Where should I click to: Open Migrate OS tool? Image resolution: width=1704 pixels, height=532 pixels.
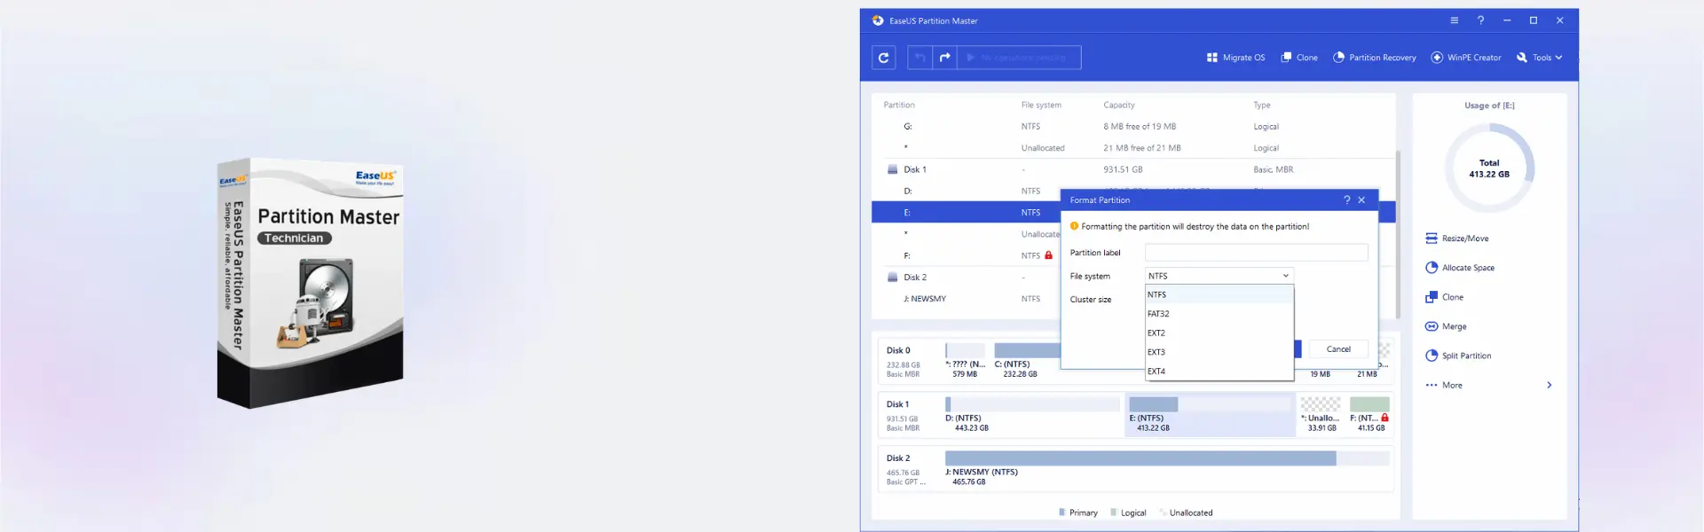pyautogui.click(x=1235, y=58)
